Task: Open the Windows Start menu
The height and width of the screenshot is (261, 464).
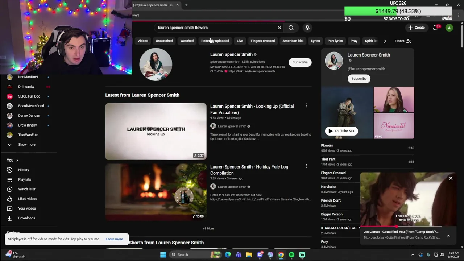Action: coord(163,254)
